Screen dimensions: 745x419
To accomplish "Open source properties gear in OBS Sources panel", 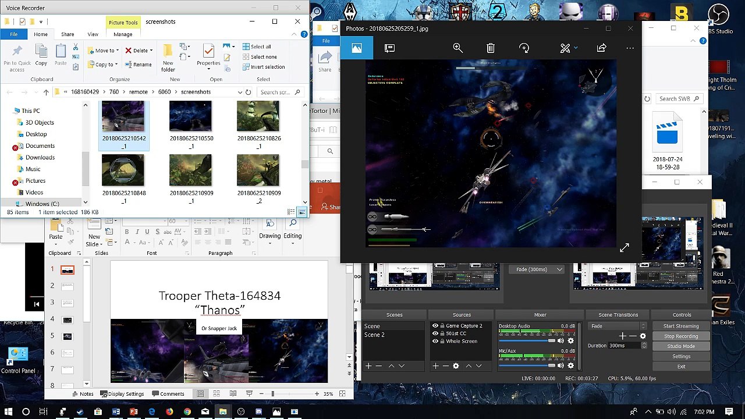I will click(456, 366).
